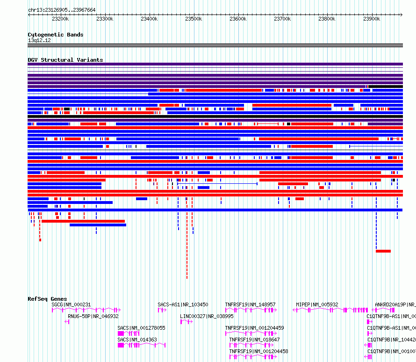The height and width of the screenshot is (362, 416).
Task: Select the RNU6-58P gene glyph
Action: click(67, 322)
